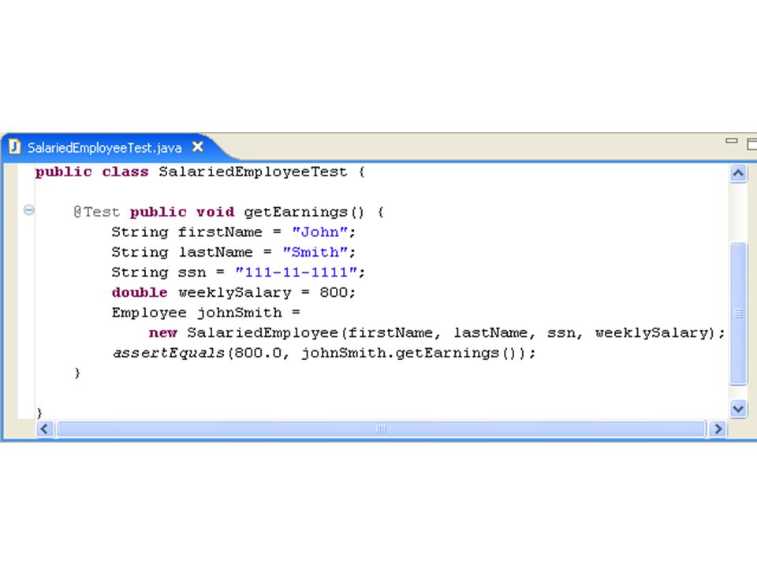
Task: Select the SalariedEmployeeTest.java editor tab
Action: [x=104, y=147]
